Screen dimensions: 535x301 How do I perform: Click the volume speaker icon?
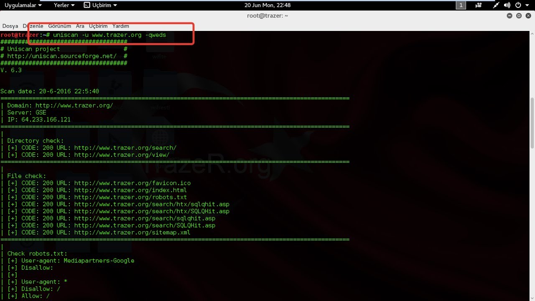pyautogui.click(x=507, y=5)
